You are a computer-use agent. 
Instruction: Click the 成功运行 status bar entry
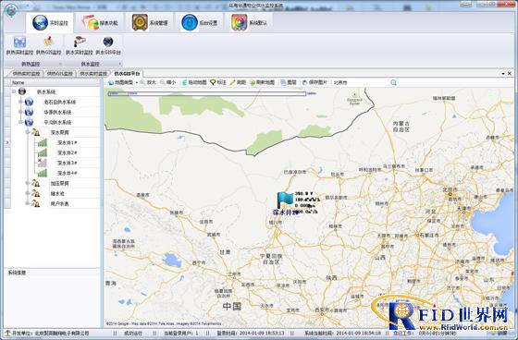click(x=133, y=334)
